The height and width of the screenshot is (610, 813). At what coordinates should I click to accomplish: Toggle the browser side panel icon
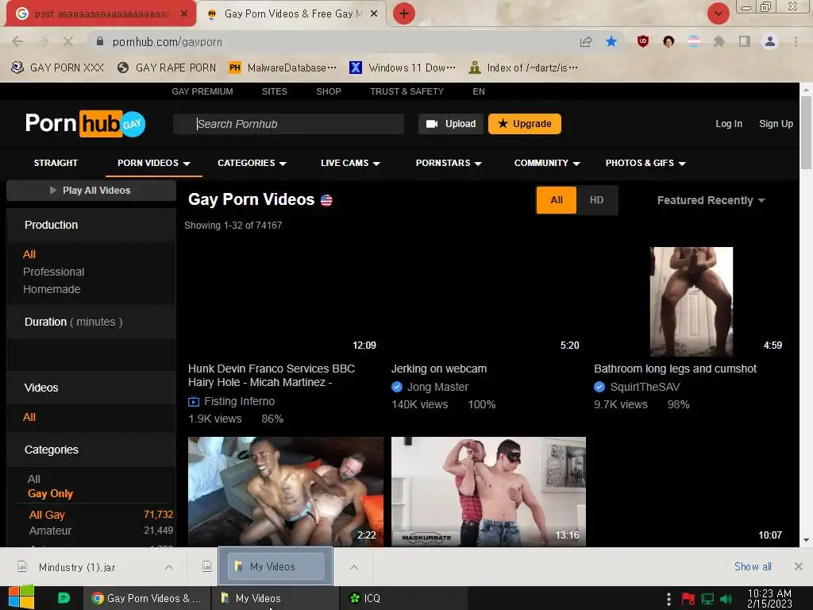pyautogui.click(x=745, y=41)
